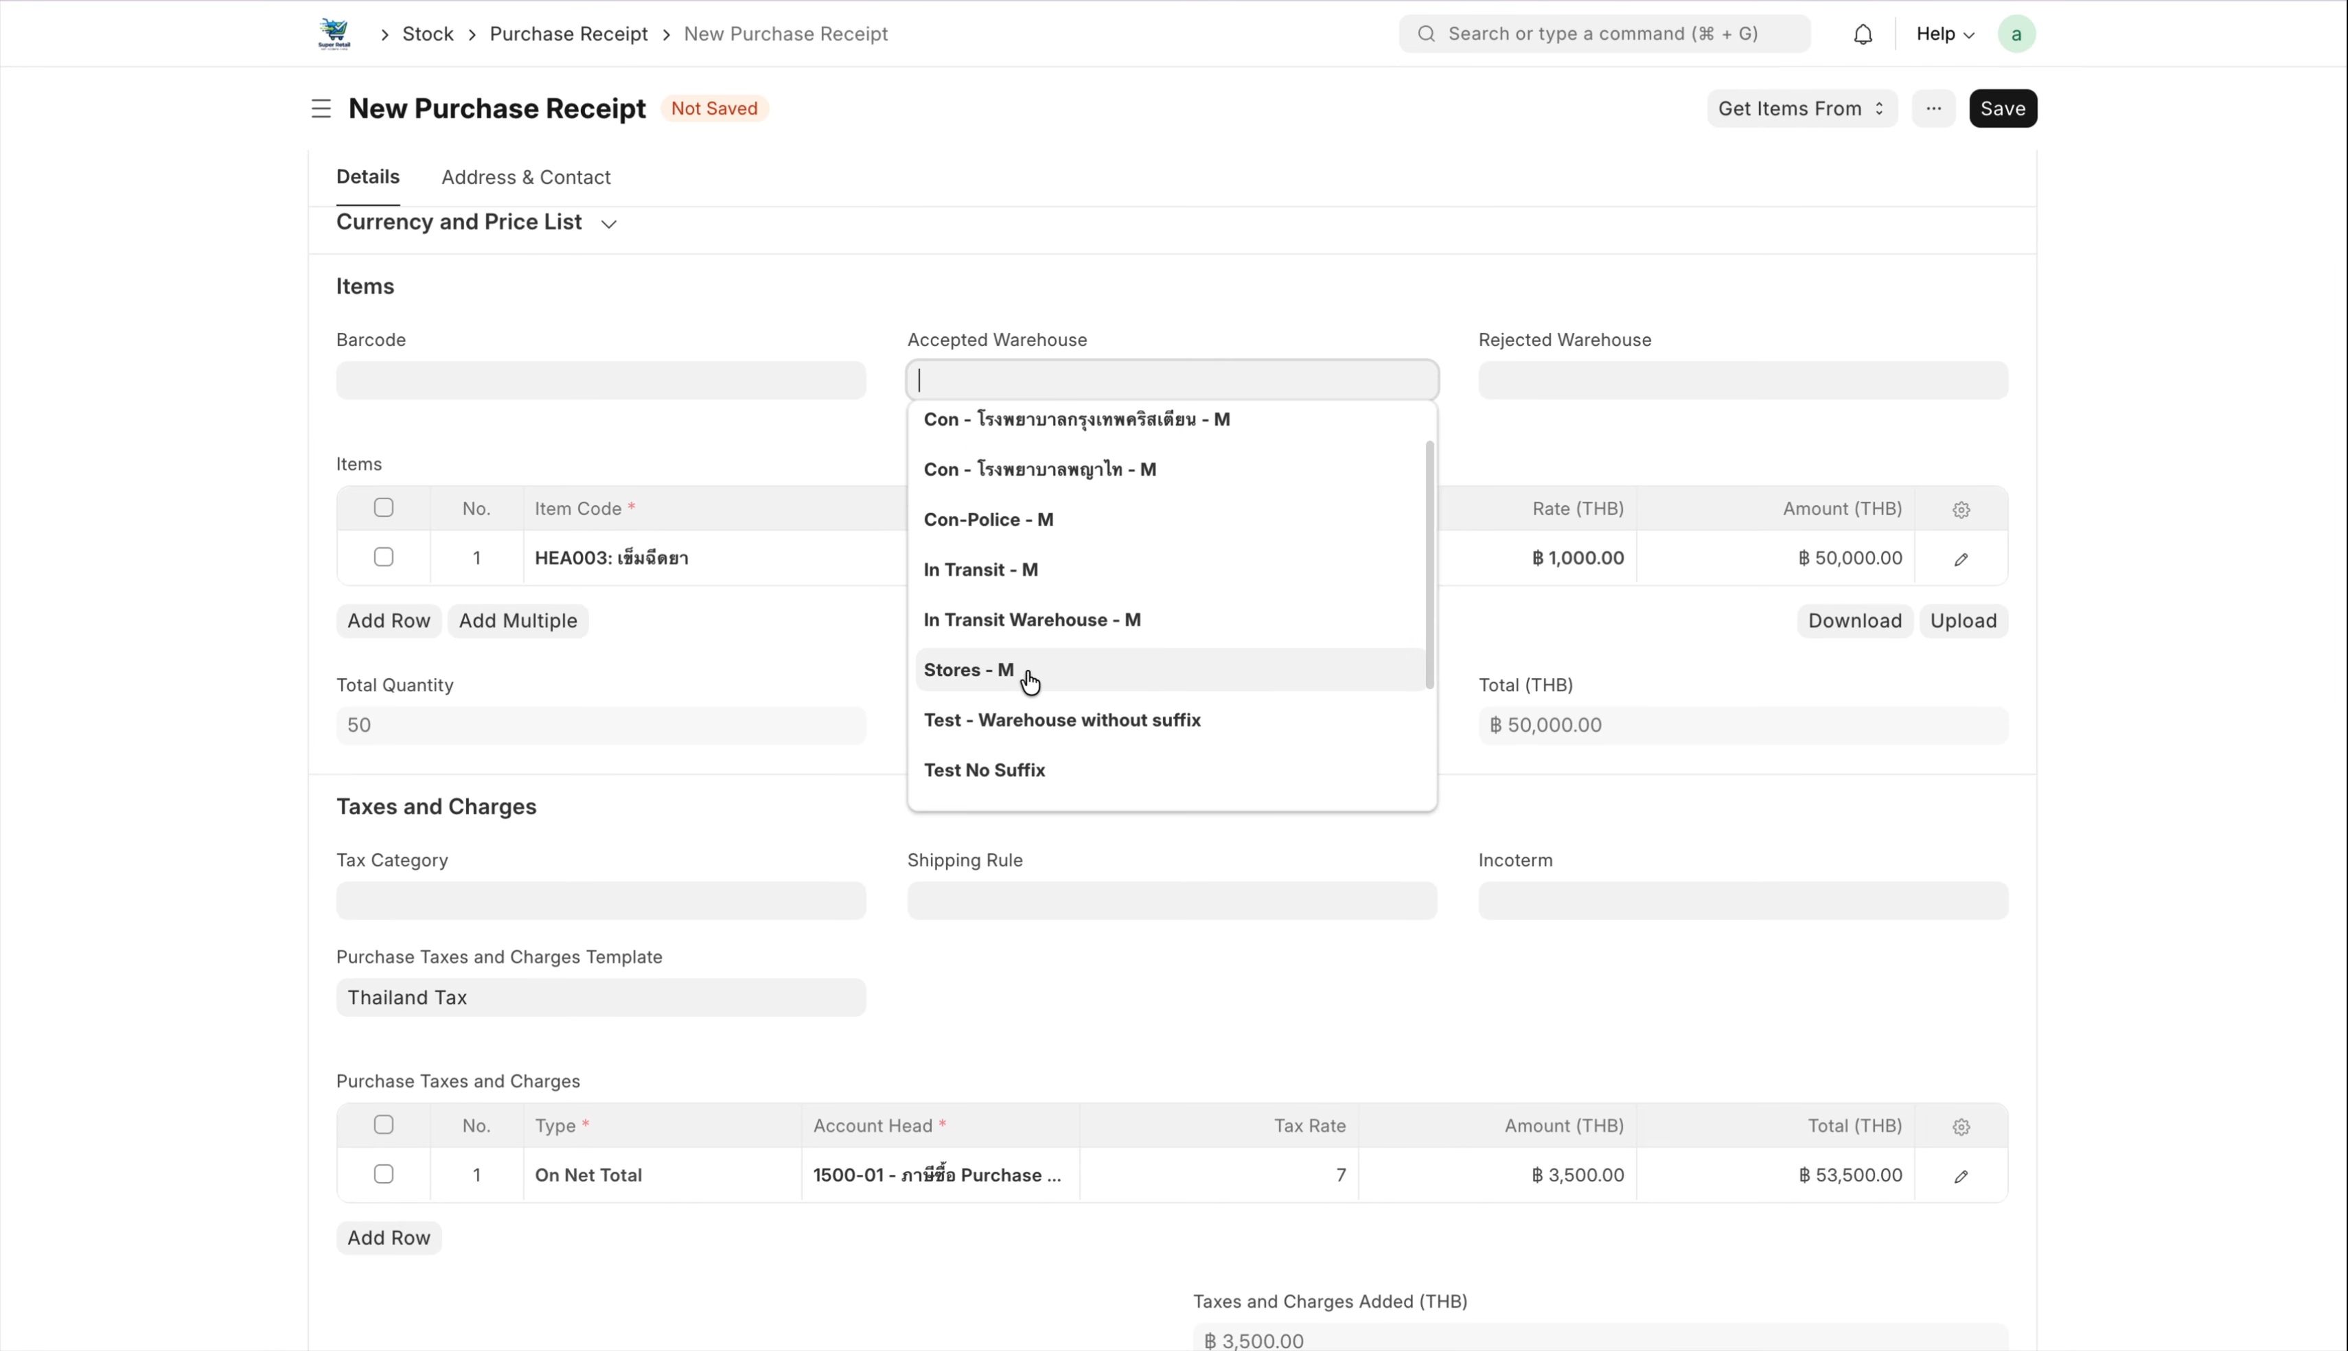Go to Stock breadcrumb
The height and width of the screenshot is (1351, 2348).
coord(428,34)
